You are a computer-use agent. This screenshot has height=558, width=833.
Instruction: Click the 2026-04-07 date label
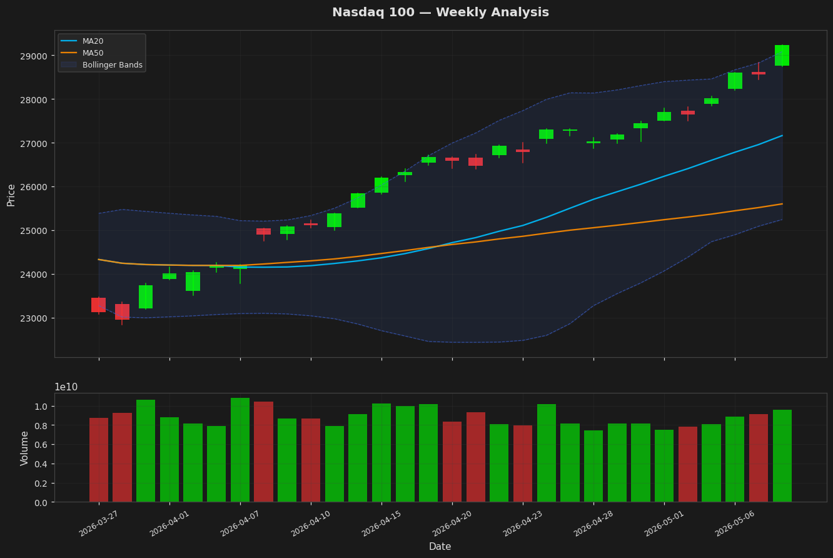(x=240, y=523)
